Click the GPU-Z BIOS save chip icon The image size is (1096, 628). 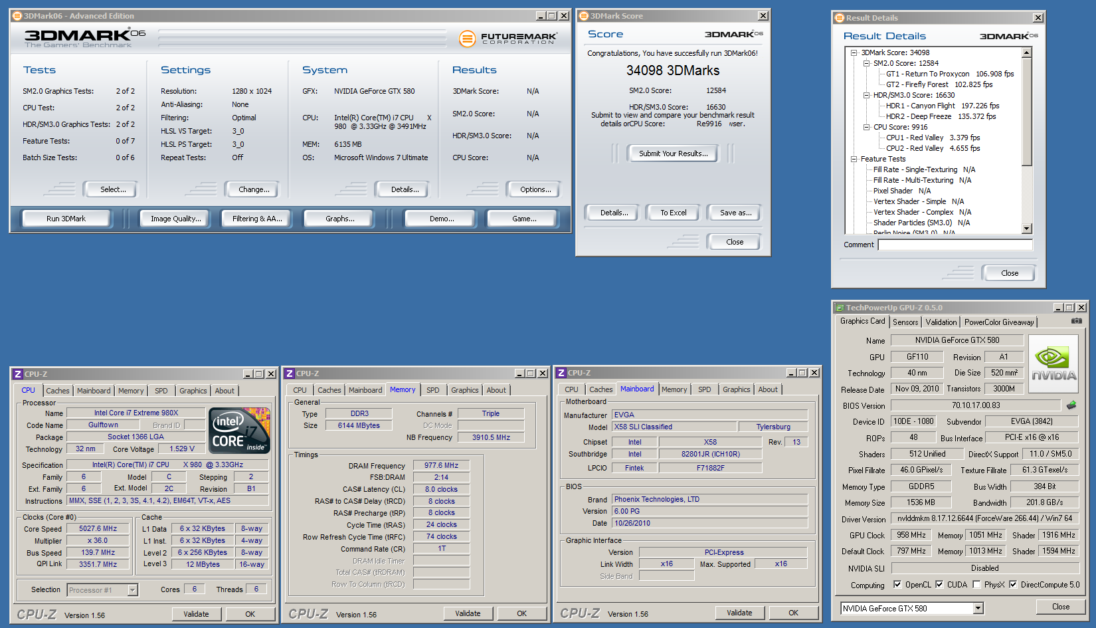coord(1071,405)
